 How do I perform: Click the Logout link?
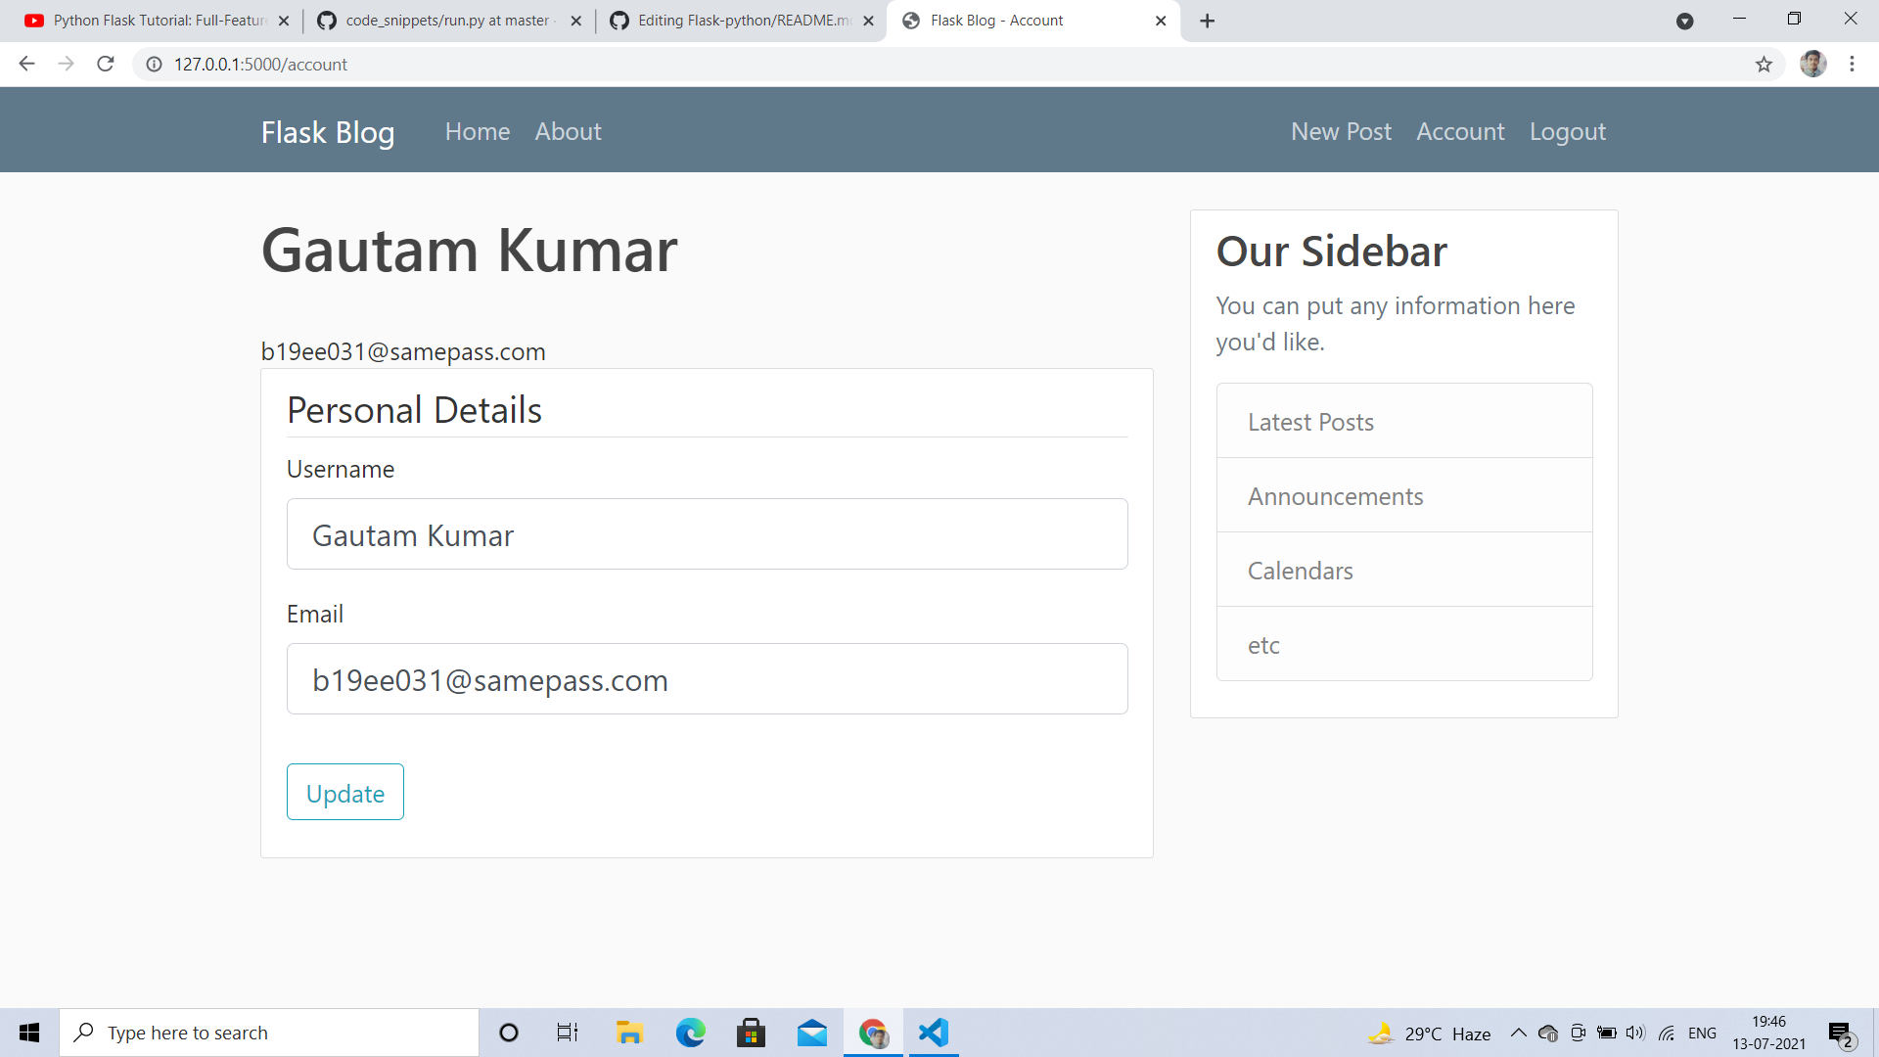[1567, 130]
